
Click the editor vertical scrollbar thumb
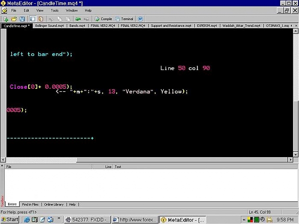296,126
